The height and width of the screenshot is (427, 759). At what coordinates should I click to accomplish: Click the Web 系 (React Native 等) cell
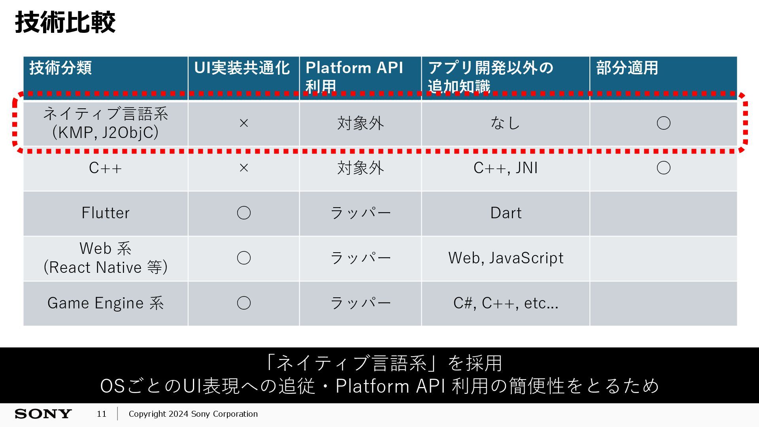[106, 258]
